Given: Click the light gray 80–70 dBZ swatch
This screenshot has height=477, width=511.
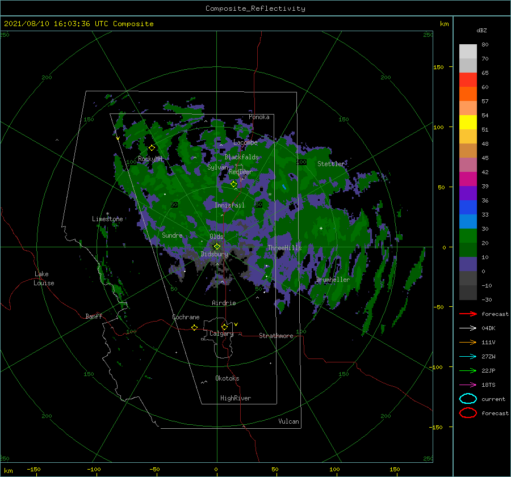Looking at the screenshot, I should point(468,52).
